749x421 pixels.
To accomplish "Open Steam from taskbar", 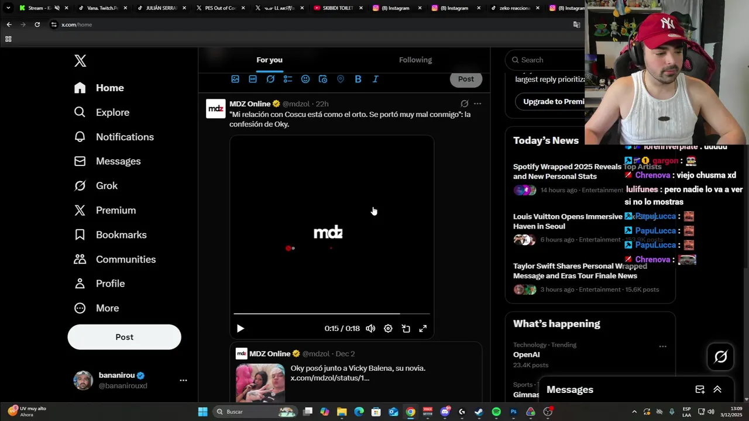I will point(479,412).
